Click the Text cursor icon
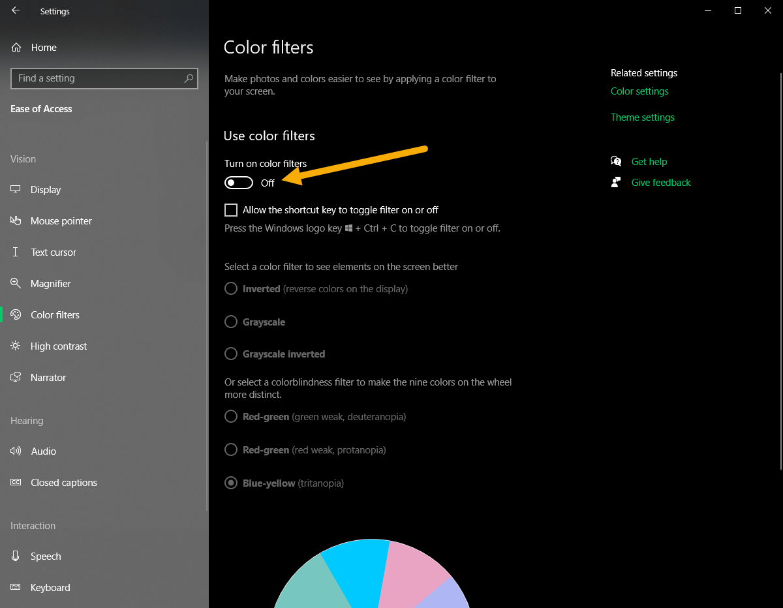The height and width of the screenshot is (608, 783). 16,252
